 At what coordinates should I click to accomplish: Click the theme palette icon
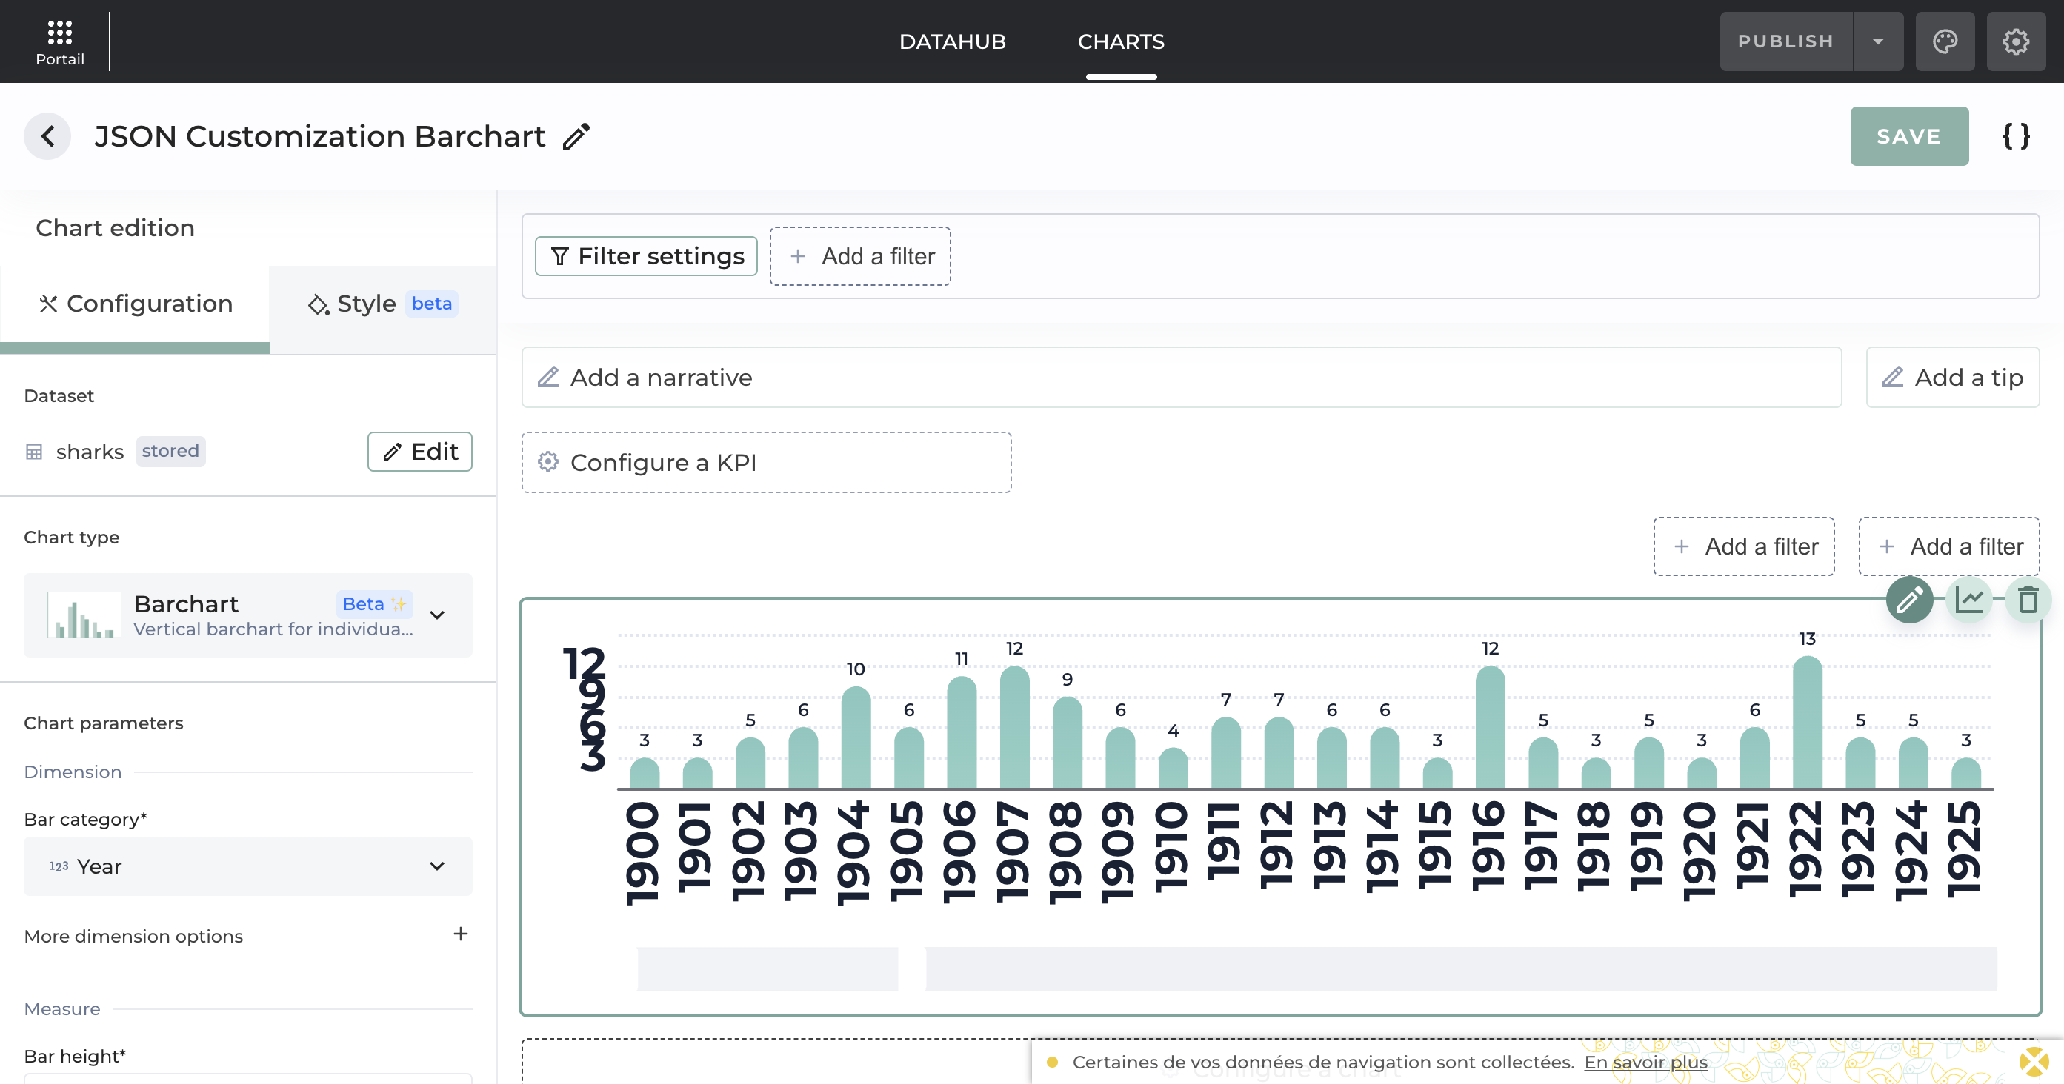point(1945,41)
